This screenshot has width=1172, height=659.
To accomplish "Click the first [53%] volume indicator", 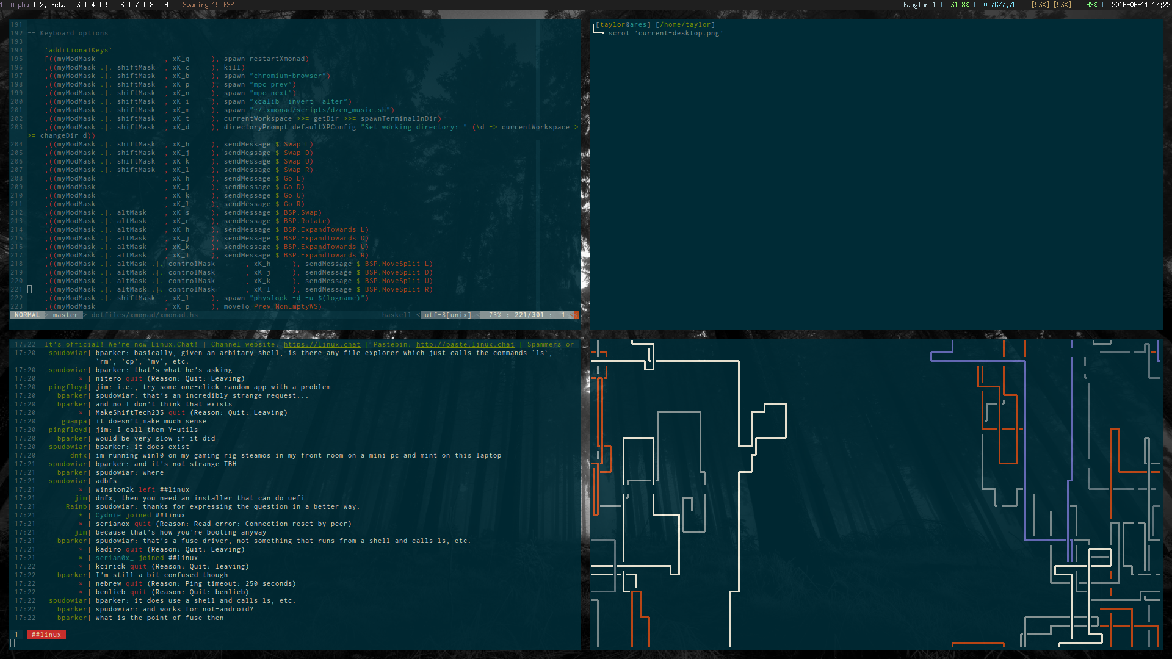I will (x=1040, y=5).
